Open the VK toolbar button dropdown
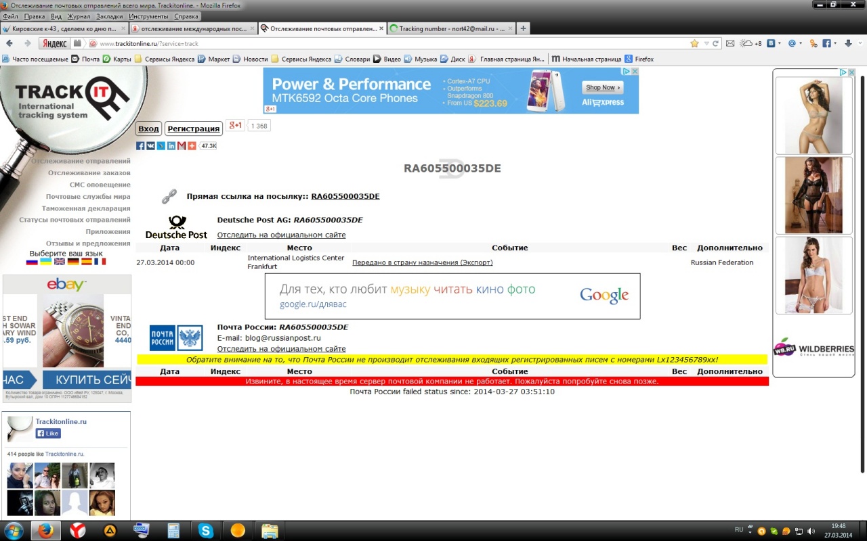 780,43
